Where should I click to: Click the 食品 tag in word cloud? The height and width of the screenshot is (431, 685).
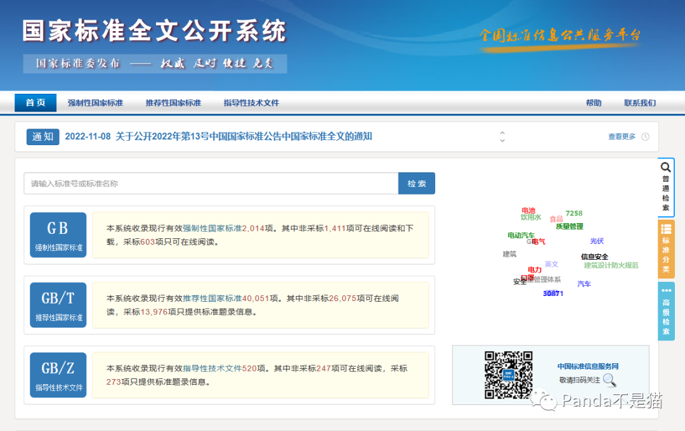point(556,219)
